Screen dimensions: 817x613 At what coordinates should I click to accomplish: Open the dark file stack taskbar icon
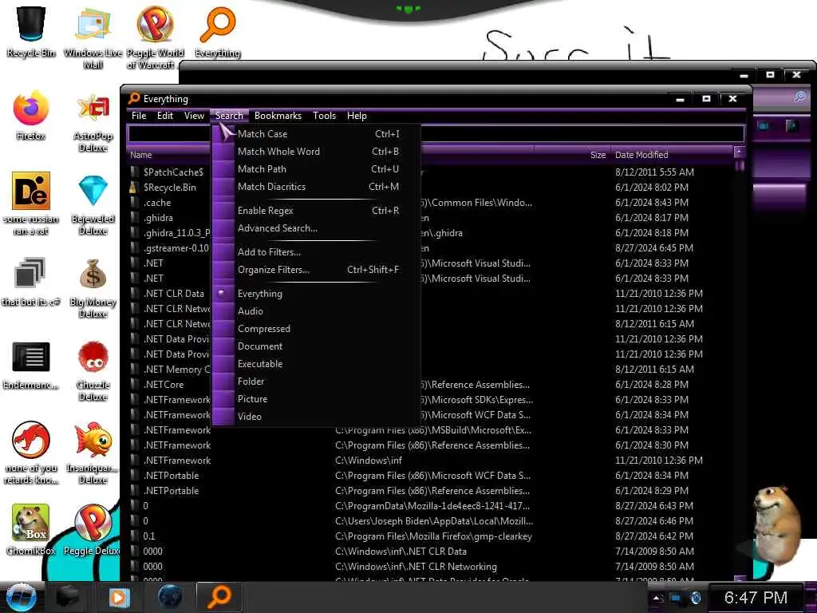pos(68,597)
